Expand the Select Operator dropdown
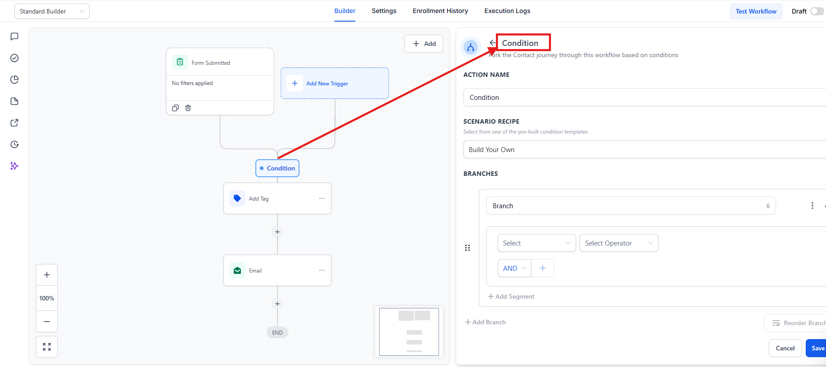This screenshot has width=826, height=367. click(618, 243)
